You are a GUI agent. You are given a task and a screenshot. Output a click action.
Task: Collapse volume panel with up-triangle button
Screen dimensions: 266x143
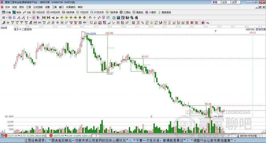coord(2,131)
